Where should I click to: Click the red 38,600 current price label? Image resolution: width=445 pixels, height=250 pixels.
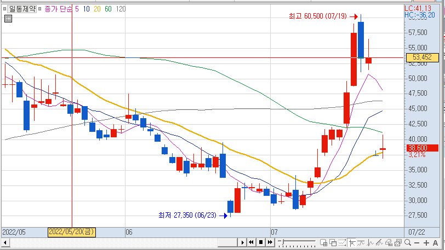pos(423,148)
